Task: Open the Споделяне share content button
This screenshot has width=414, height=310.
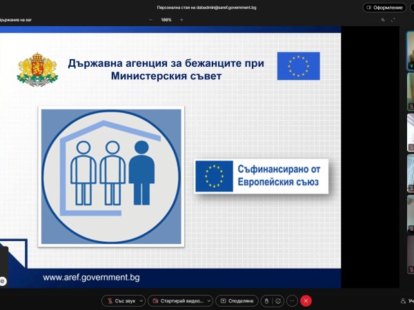Action: tap(237, 301)
